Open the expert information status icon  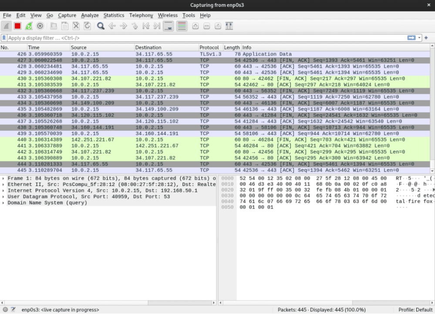(4, 310)
